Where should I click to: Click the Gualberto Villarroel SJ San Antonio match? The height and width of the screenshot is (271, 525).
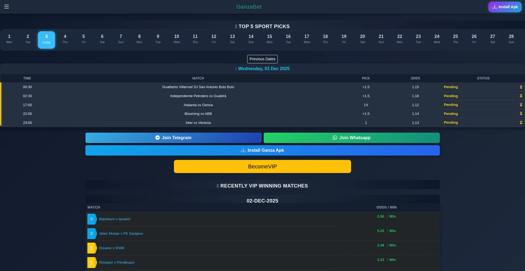[198, 87]
